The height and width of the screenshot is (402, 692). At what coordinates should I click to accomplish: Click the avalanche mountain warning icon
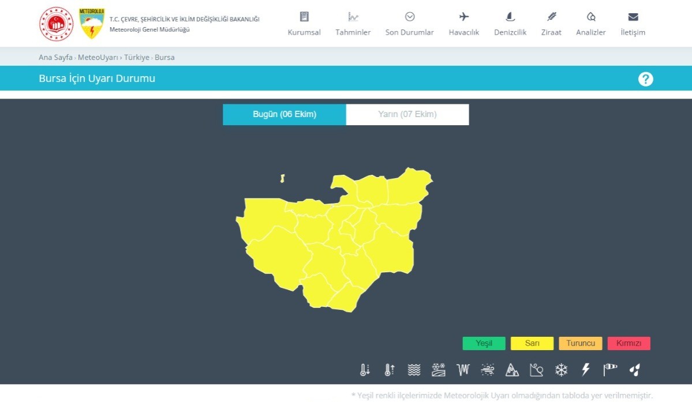pyautogui.click(x=512, y=370)
